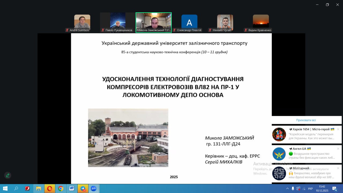Click 'Приховати всі' to hide notifications
Viewport: 343px width, 193px height.
(306, 120)
